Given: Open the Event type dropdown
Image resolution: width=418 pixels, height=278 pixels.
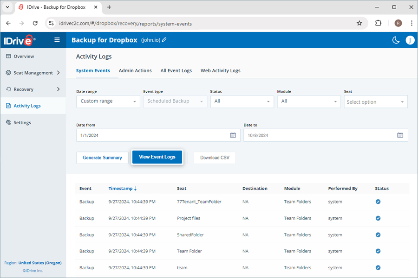Looking at the screenshot, I should 175,101.
